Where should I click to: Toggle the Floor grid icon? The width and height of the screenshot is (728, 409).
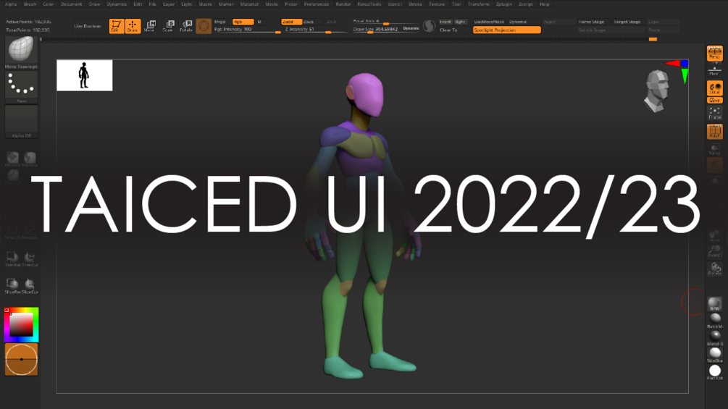coord(714,71)
